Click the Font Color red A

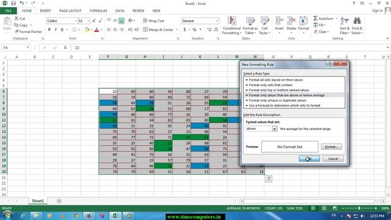pos(97,30)
